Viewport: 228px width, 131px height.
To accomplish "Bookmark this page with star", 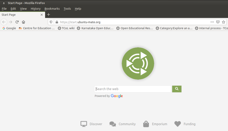I will pos(223,22).
